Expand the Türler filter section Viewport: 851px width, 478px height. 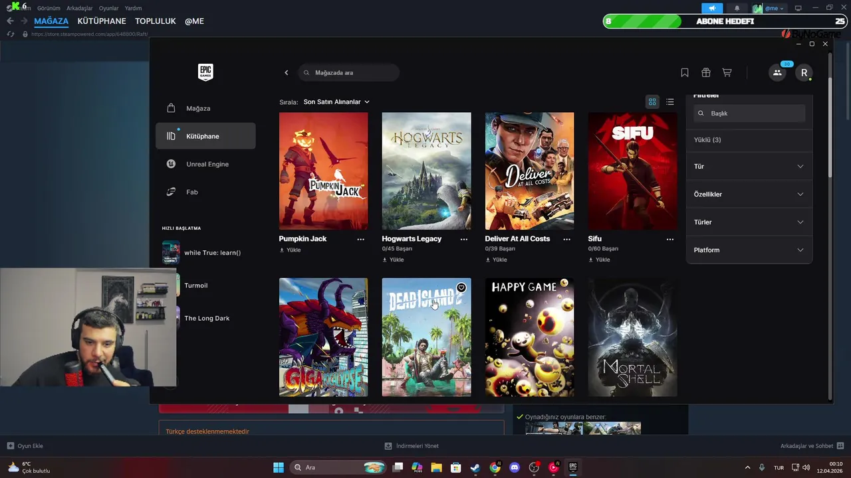(x=749, y=222)
